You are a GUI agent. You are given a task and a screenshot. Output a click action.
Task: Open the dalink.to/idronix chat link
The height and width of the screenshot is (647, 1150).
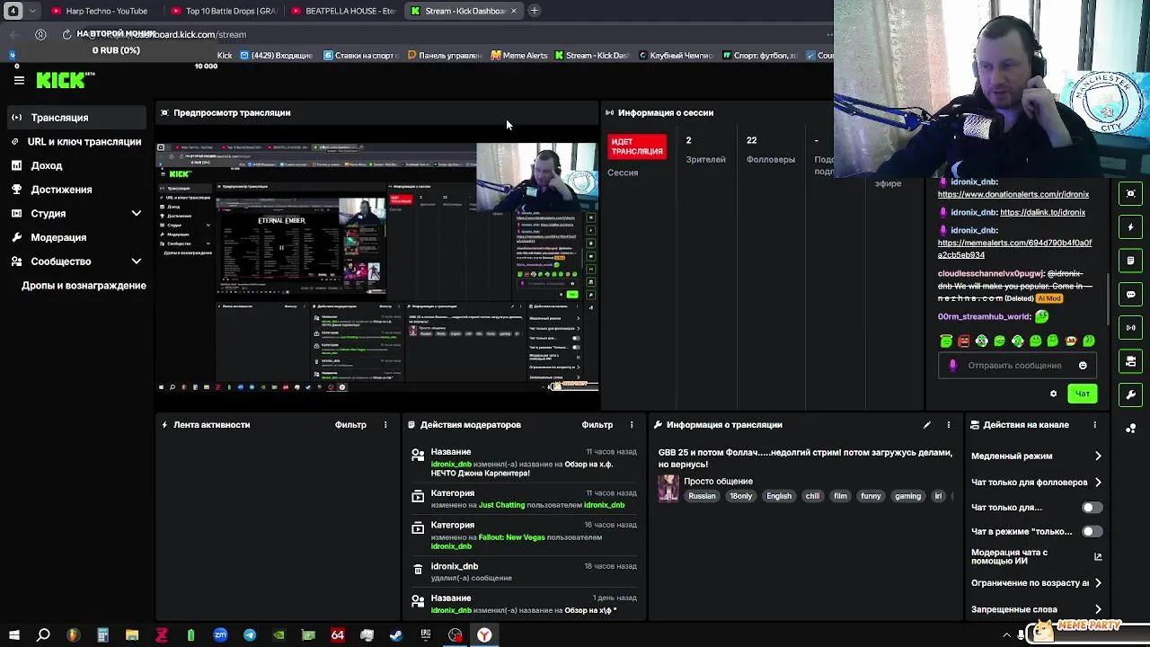click(x=1042, y=212)
